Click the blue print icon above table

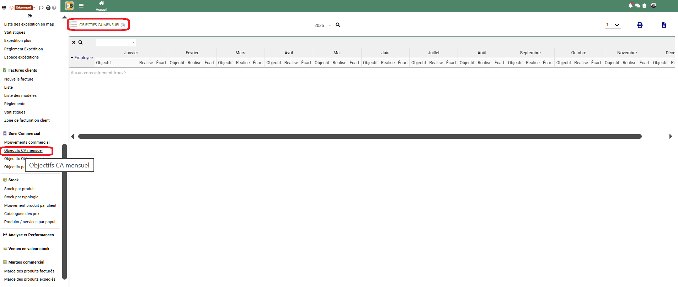(x=640, y=25)
